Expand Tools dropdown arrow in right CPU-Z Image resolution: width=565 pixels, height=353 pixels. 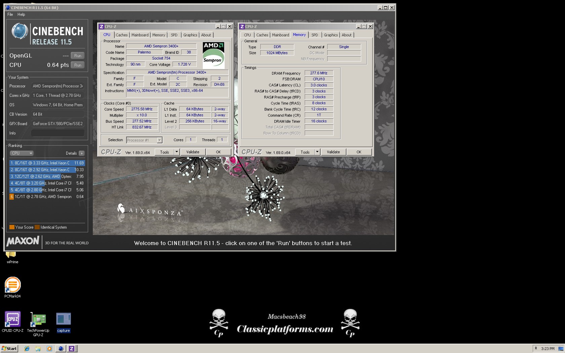point(317,152)
